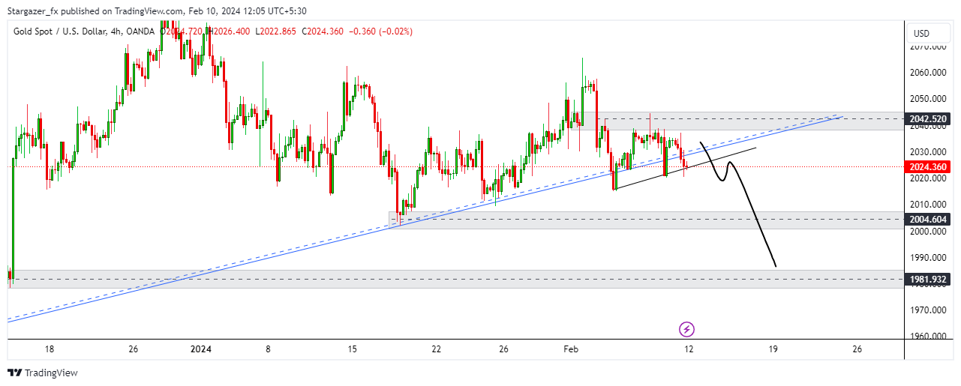Click the date 19 on time axis
Screen dimensions: 961x386
point(773,349)
